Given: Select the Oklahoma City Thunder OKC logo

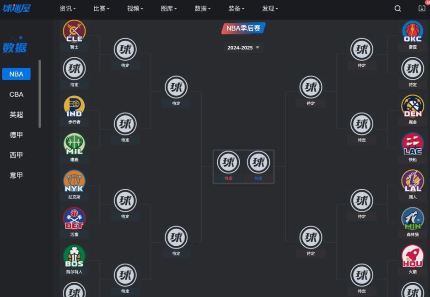Looking at the screenshot, I should 413,31.
